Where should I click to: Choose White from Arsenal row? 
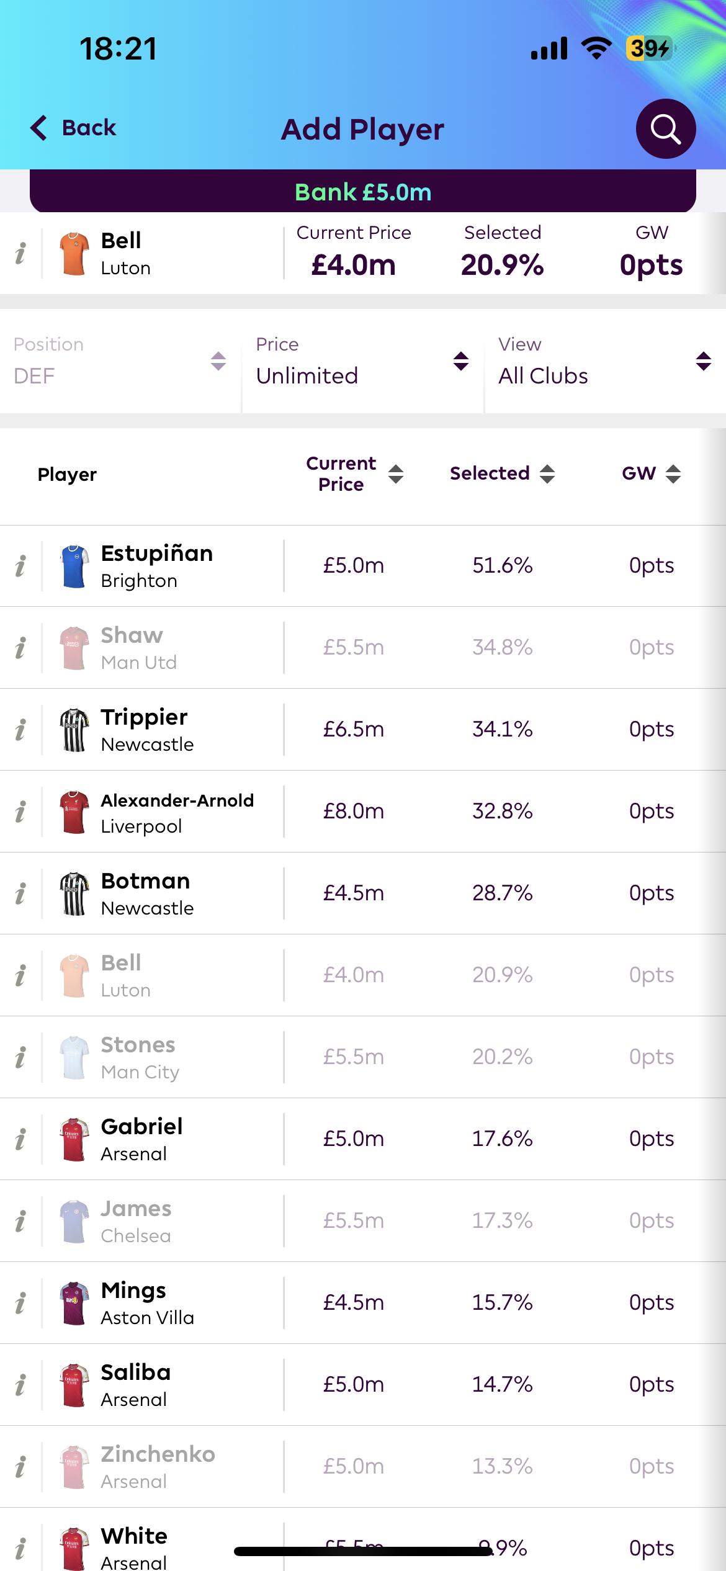click(363, 1540)
